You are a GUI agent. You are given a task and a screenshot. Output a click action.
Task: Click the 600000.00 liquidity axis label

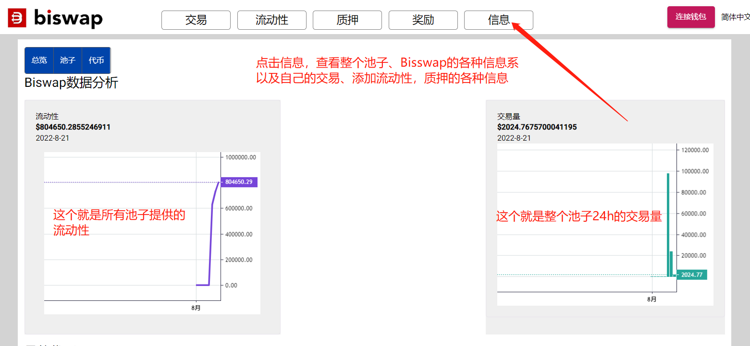[238, 208]
